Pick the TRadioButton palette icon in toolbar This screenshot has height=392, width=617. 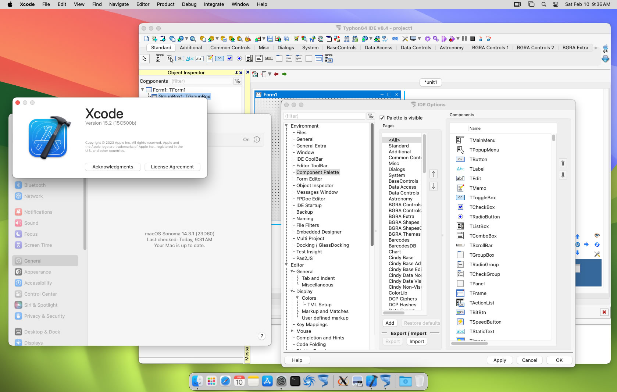click(239, 58)
